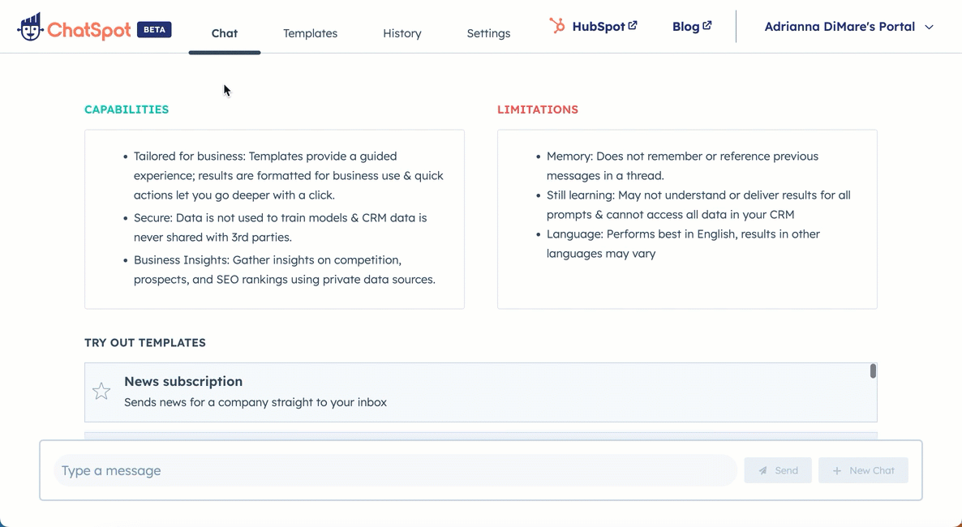Open the Settings tab
Image resolution: width=962 pixels, height=527 pixels.
coord(488,33)
